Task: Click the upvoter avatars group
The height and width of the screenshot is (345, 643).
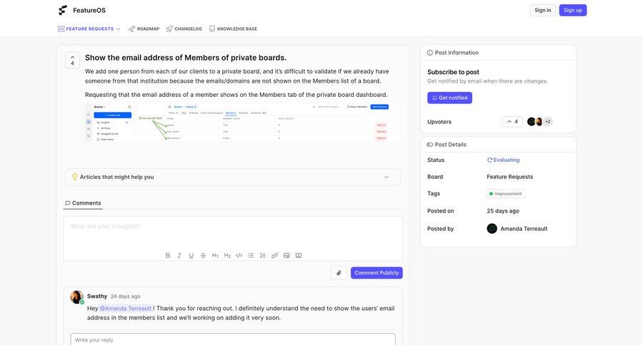Action: tap(539, 122)
